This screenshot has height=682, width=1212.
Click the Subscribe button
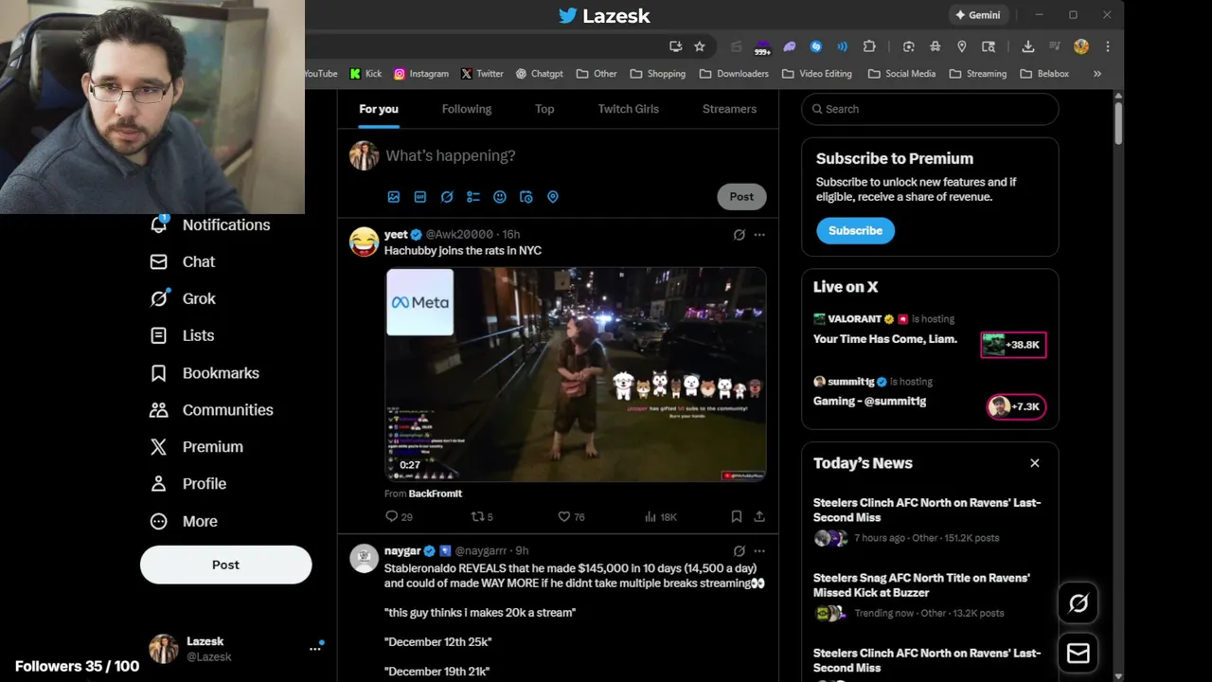855,230
